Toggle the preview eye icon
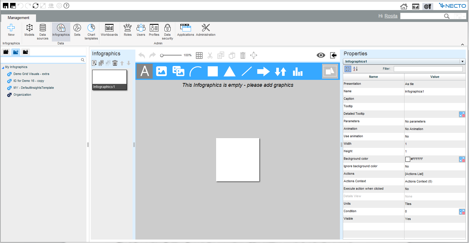Screen dimensions: 469x243 [x=321, y=55]
